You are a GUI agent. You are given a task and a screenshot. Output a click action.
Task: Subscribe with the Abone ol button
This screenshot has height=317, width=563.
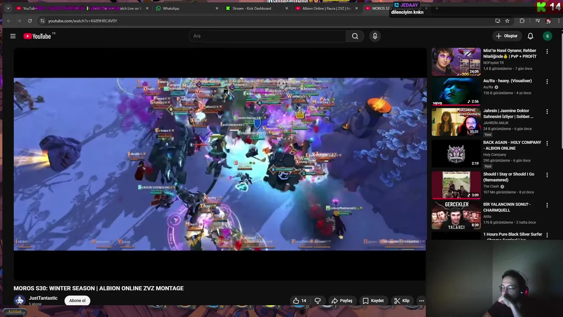pyautogui.click(x=77, y=301)
